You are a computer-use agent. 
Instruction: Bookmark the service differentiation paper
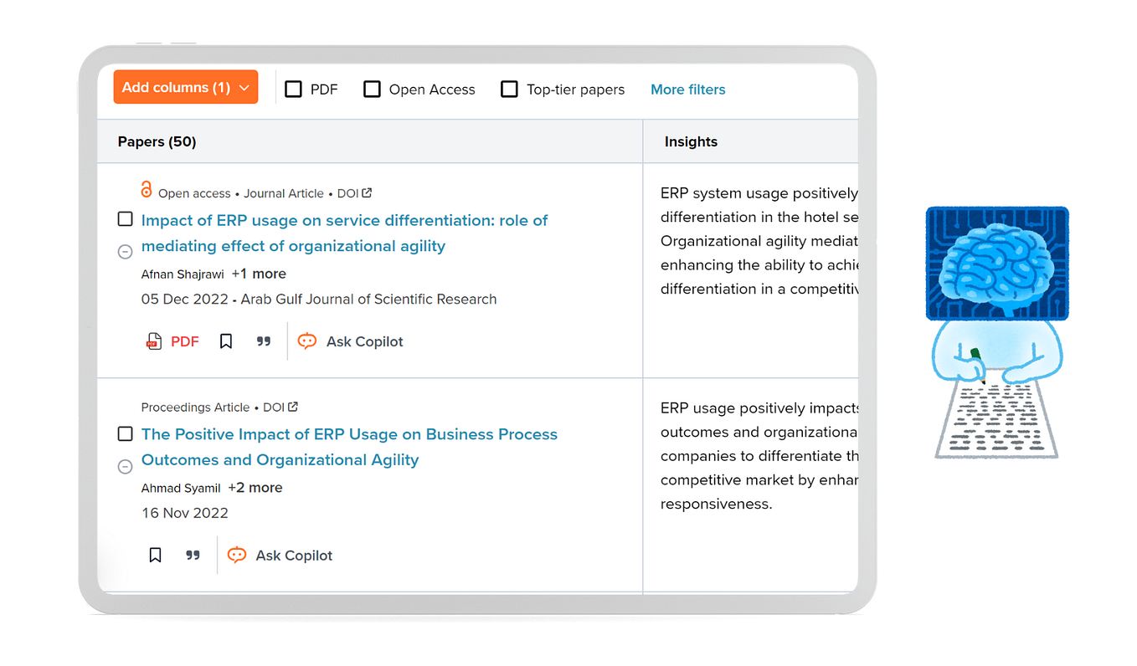pos(226,341)
